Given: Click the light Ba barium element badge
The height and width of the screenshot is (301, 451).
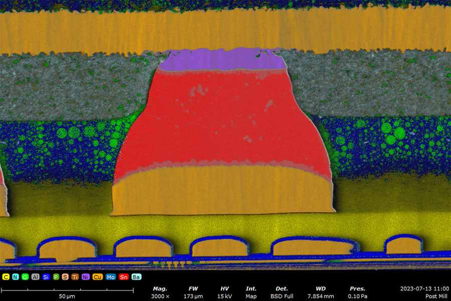Looking at the screenshot, I should click(x=136, y=277).
